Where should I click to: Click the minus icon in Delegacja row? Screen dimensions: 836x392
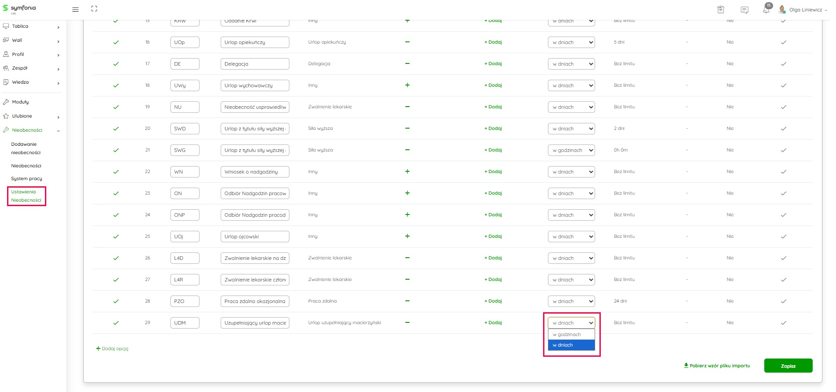407,63
